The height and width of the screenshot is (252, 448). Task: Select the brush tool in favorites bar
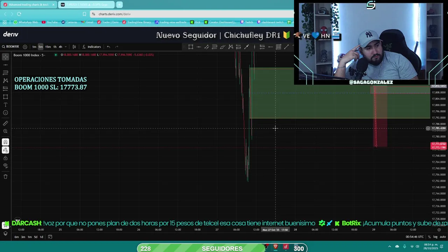coord(223,47)
